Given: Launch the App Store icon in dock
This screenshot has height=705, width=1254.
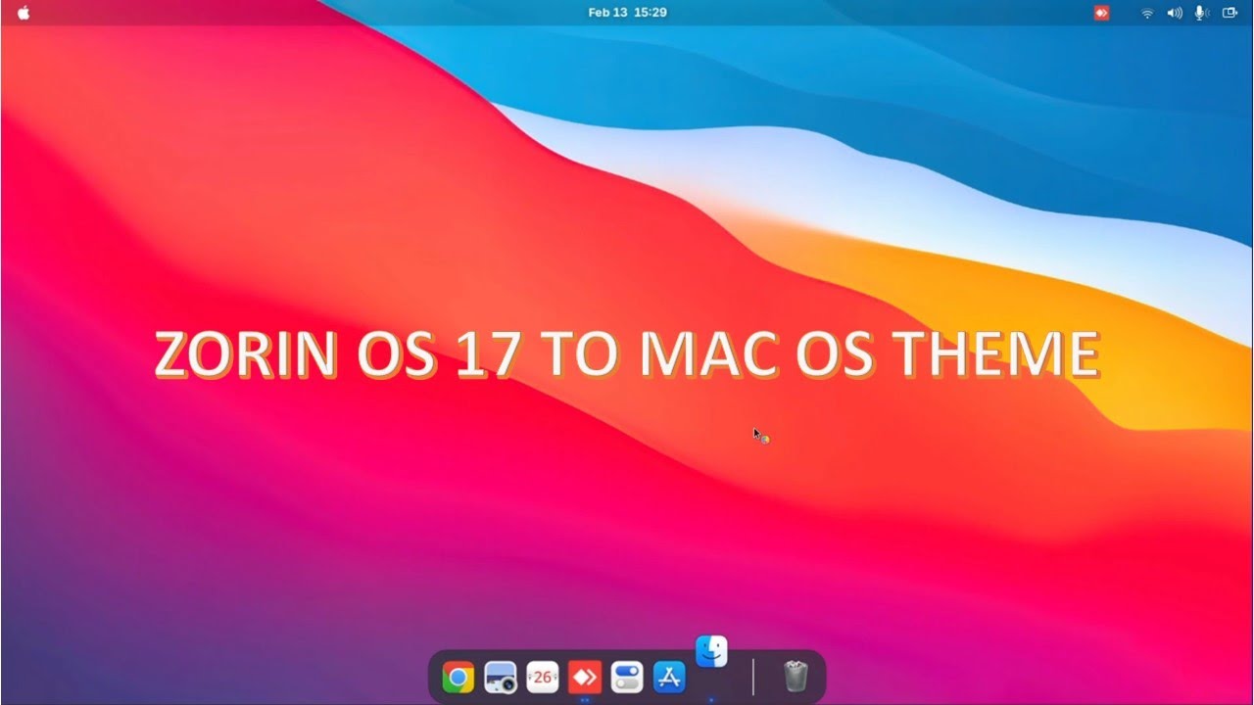Looking at the screenshot, I should pos(669,677).
